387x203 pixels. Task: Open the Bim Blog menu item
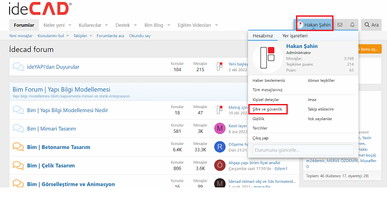(x=154, y=25)
